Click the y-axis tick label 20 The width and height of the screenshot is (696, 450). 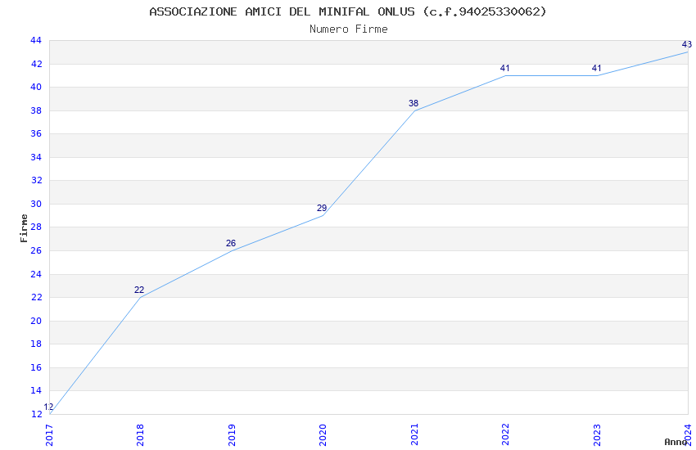tap(36, 321)
